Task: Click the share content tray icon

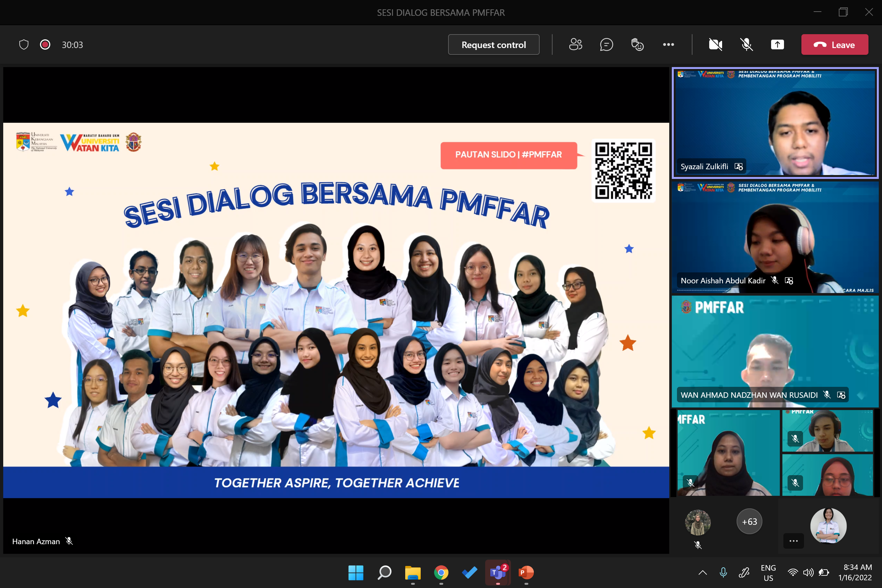Action: click(x=777, y=44)
